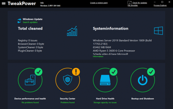Click Create a restore point
This screenshot has height=109, width=173.
99,3
